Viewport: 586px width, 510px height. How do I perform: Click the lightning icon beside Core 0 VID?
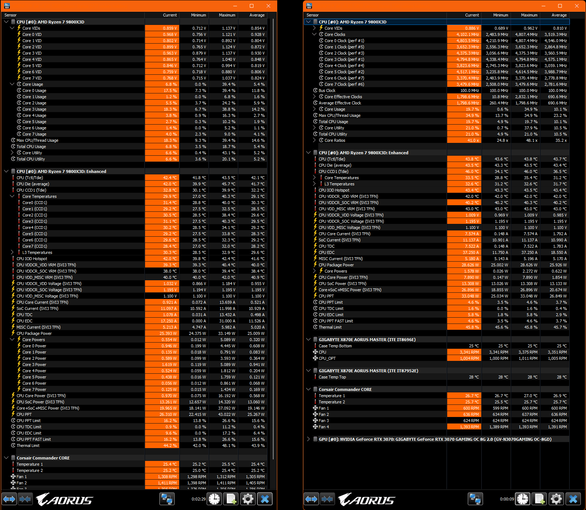click(19, 34)
